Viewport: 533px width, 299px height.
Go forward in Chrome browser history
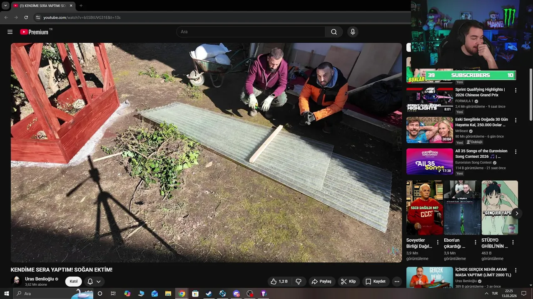pyautogui.click(x=16, y=17)
